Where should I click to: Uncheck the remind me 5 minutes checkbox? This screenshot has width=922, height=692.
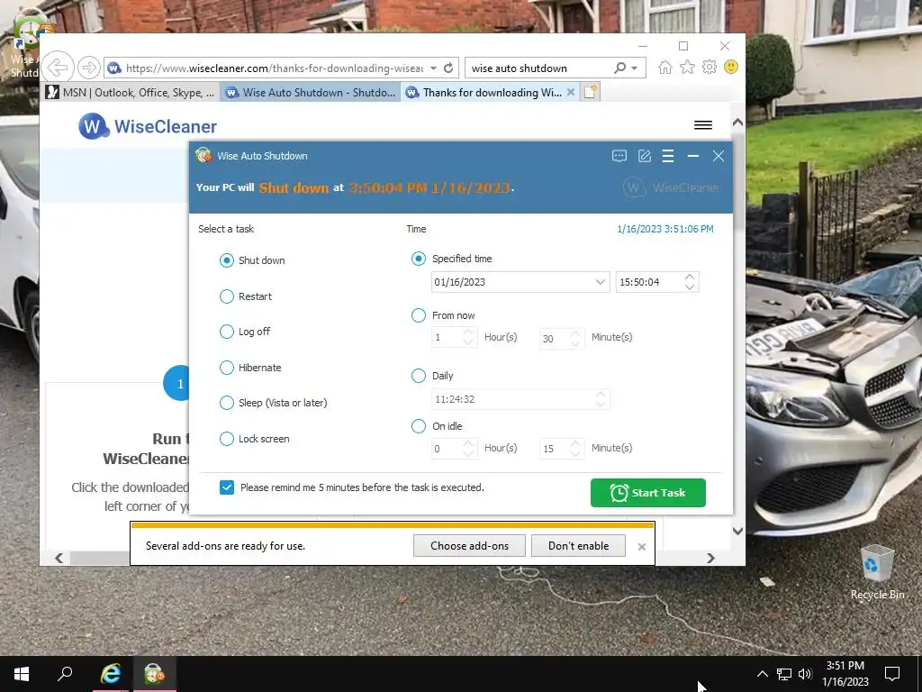[x=227, y=487]
